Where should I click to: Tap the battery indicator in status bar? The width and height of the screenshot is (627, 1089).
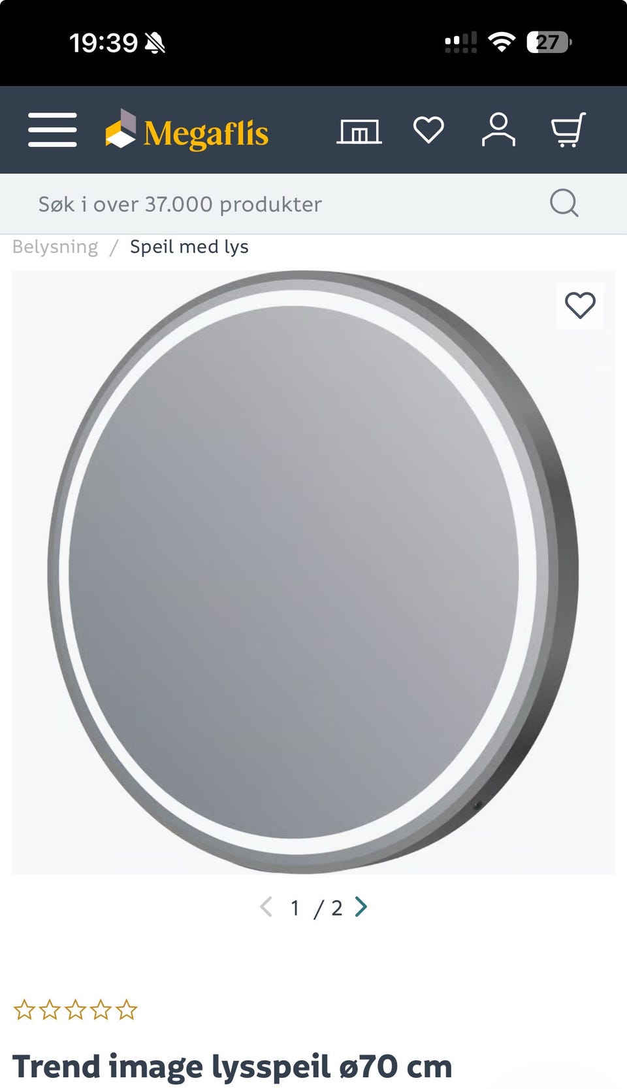(549, 42)
